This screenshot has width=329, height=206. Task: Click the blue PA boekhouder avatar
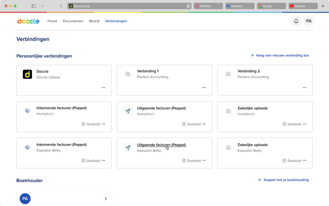click(25, 199)
